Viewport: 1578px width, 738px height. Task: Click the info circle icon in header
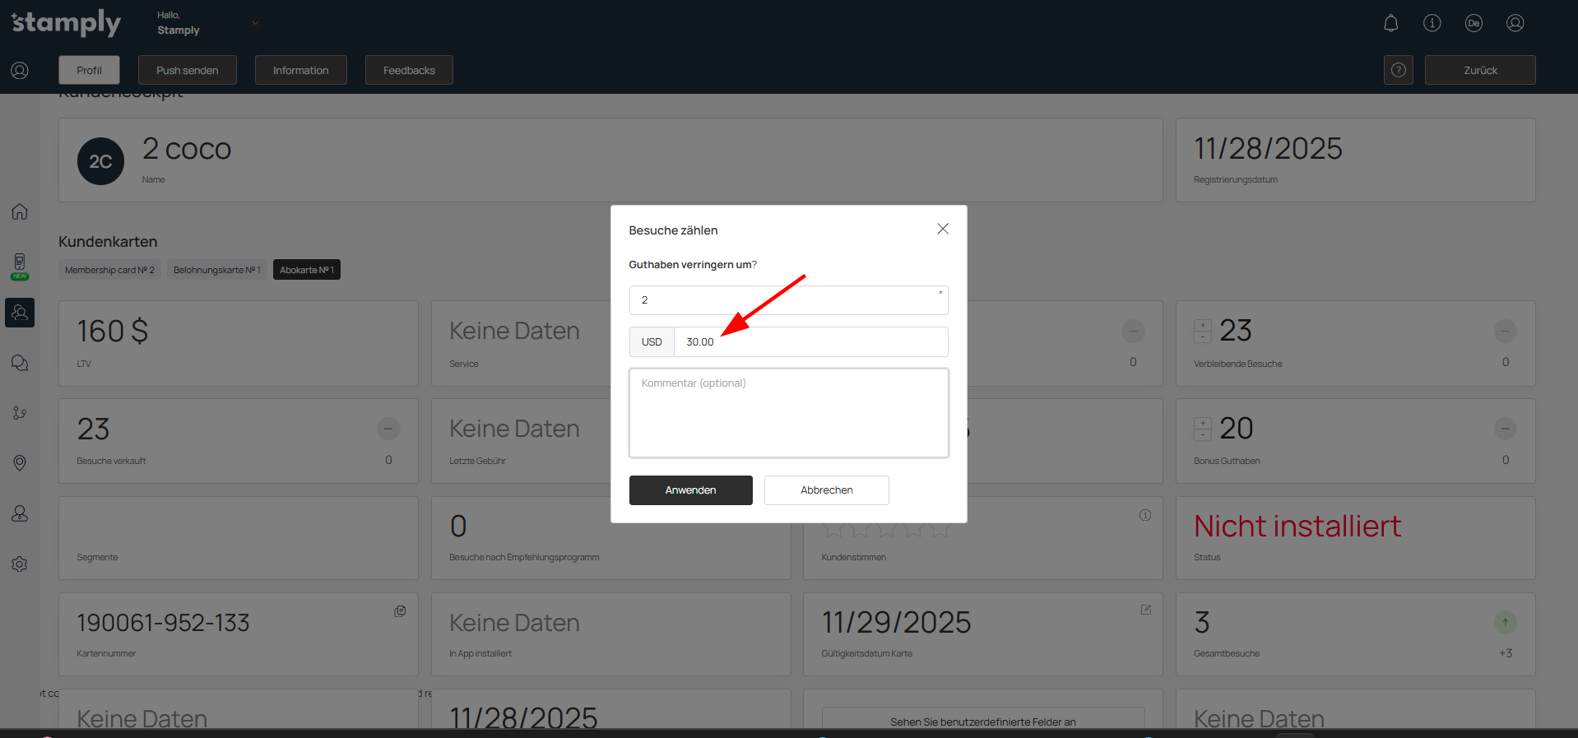pos(1432,23)
